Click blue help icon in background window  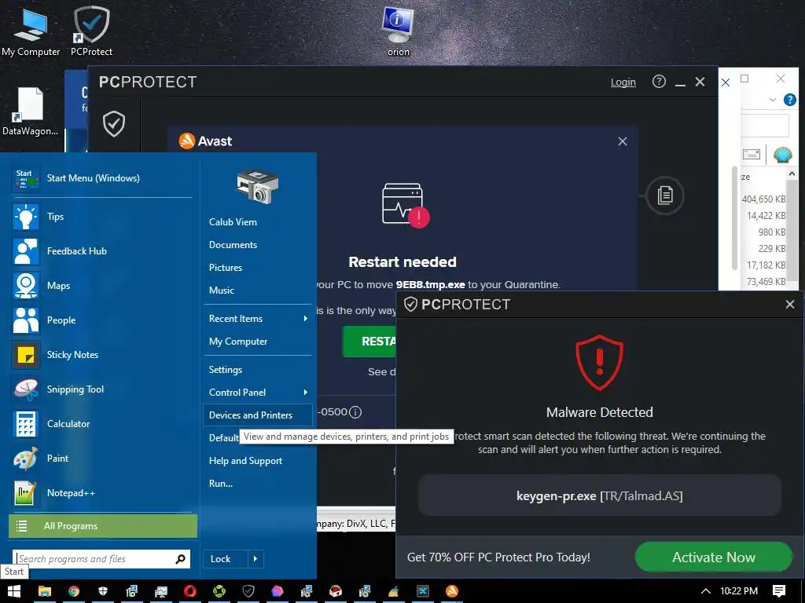(789, 100)
